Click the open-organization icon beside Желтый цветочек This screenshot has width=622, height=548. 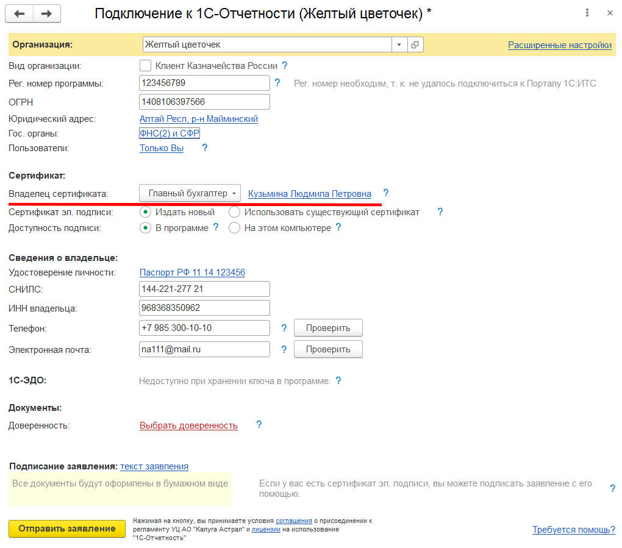click(x=415, y=45)
